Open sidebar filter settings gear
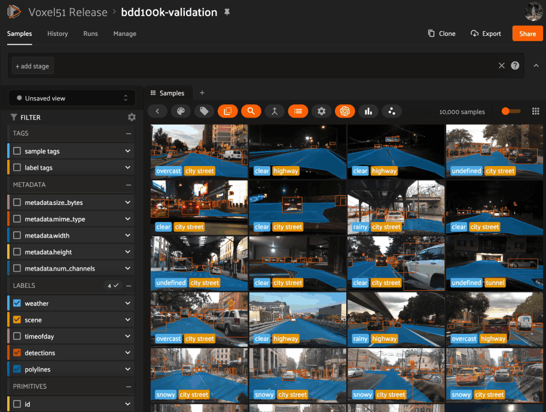 pos(132,117)
